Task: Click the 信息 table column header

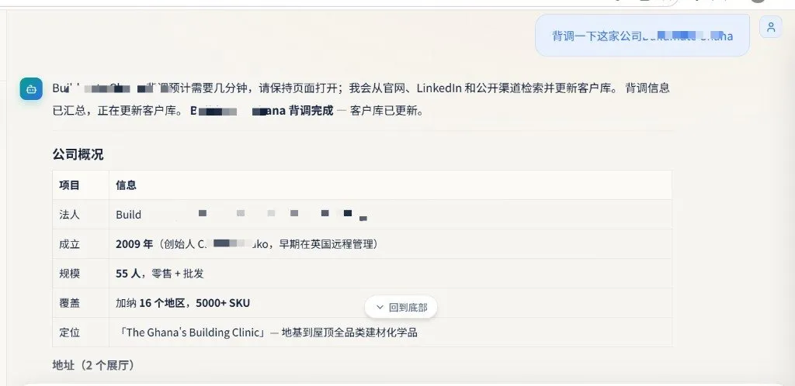Action: click(127, 185)
